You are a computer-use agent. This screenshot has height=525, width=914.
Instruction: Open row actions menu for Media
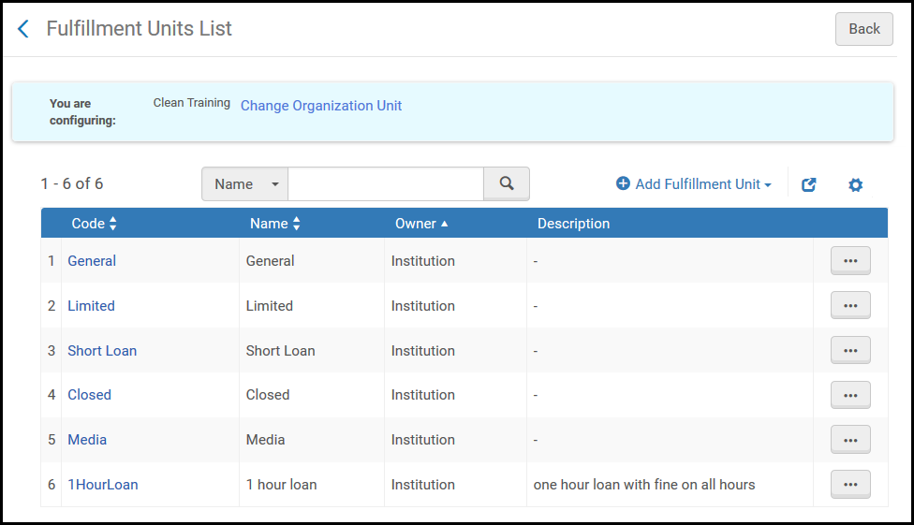(850, 440)
